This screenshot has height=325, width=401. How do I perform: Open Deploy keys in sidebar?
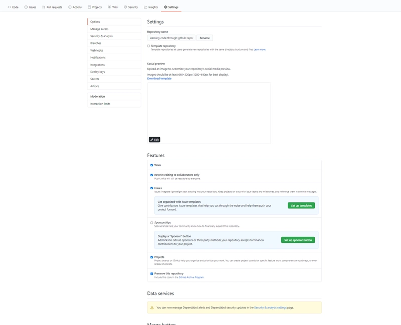(114, 72)
